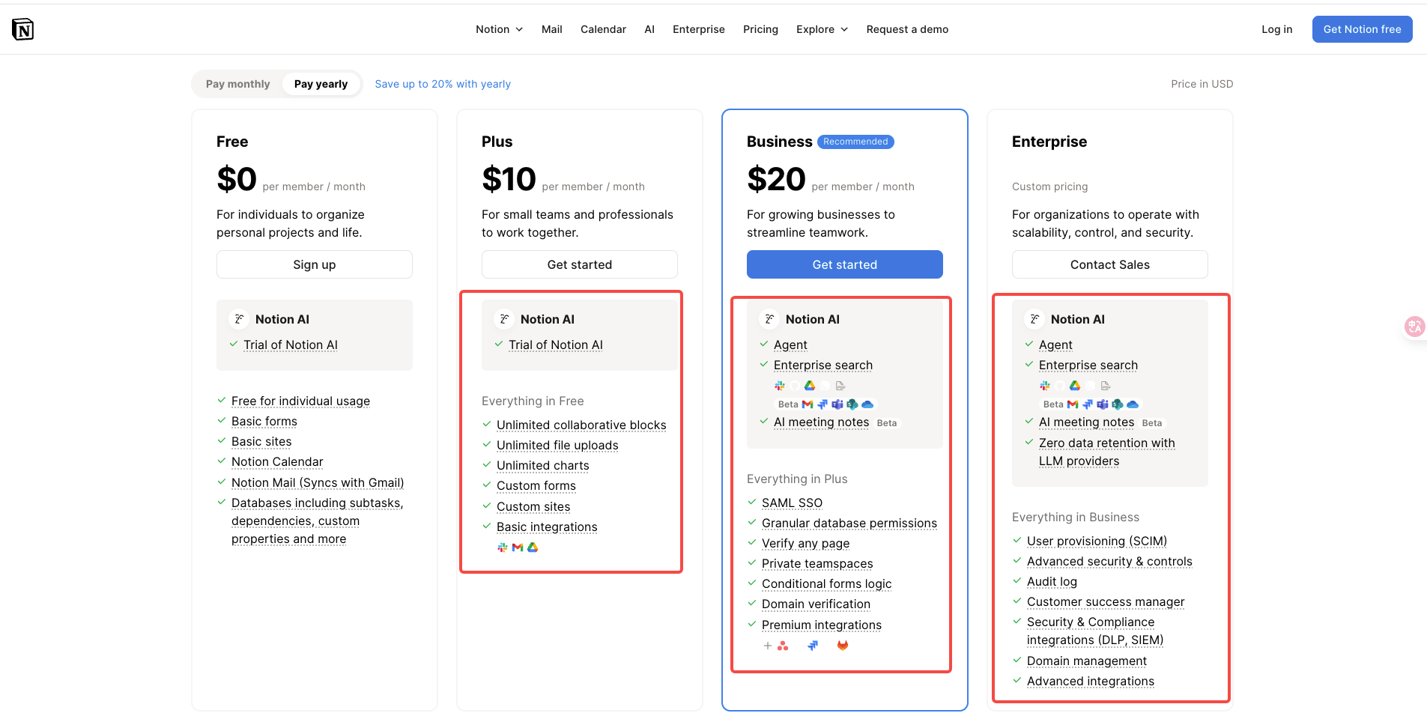This screenshot has height=722, width=1427.
Task: Click the Log in link
Action: tap(1277, 29)
